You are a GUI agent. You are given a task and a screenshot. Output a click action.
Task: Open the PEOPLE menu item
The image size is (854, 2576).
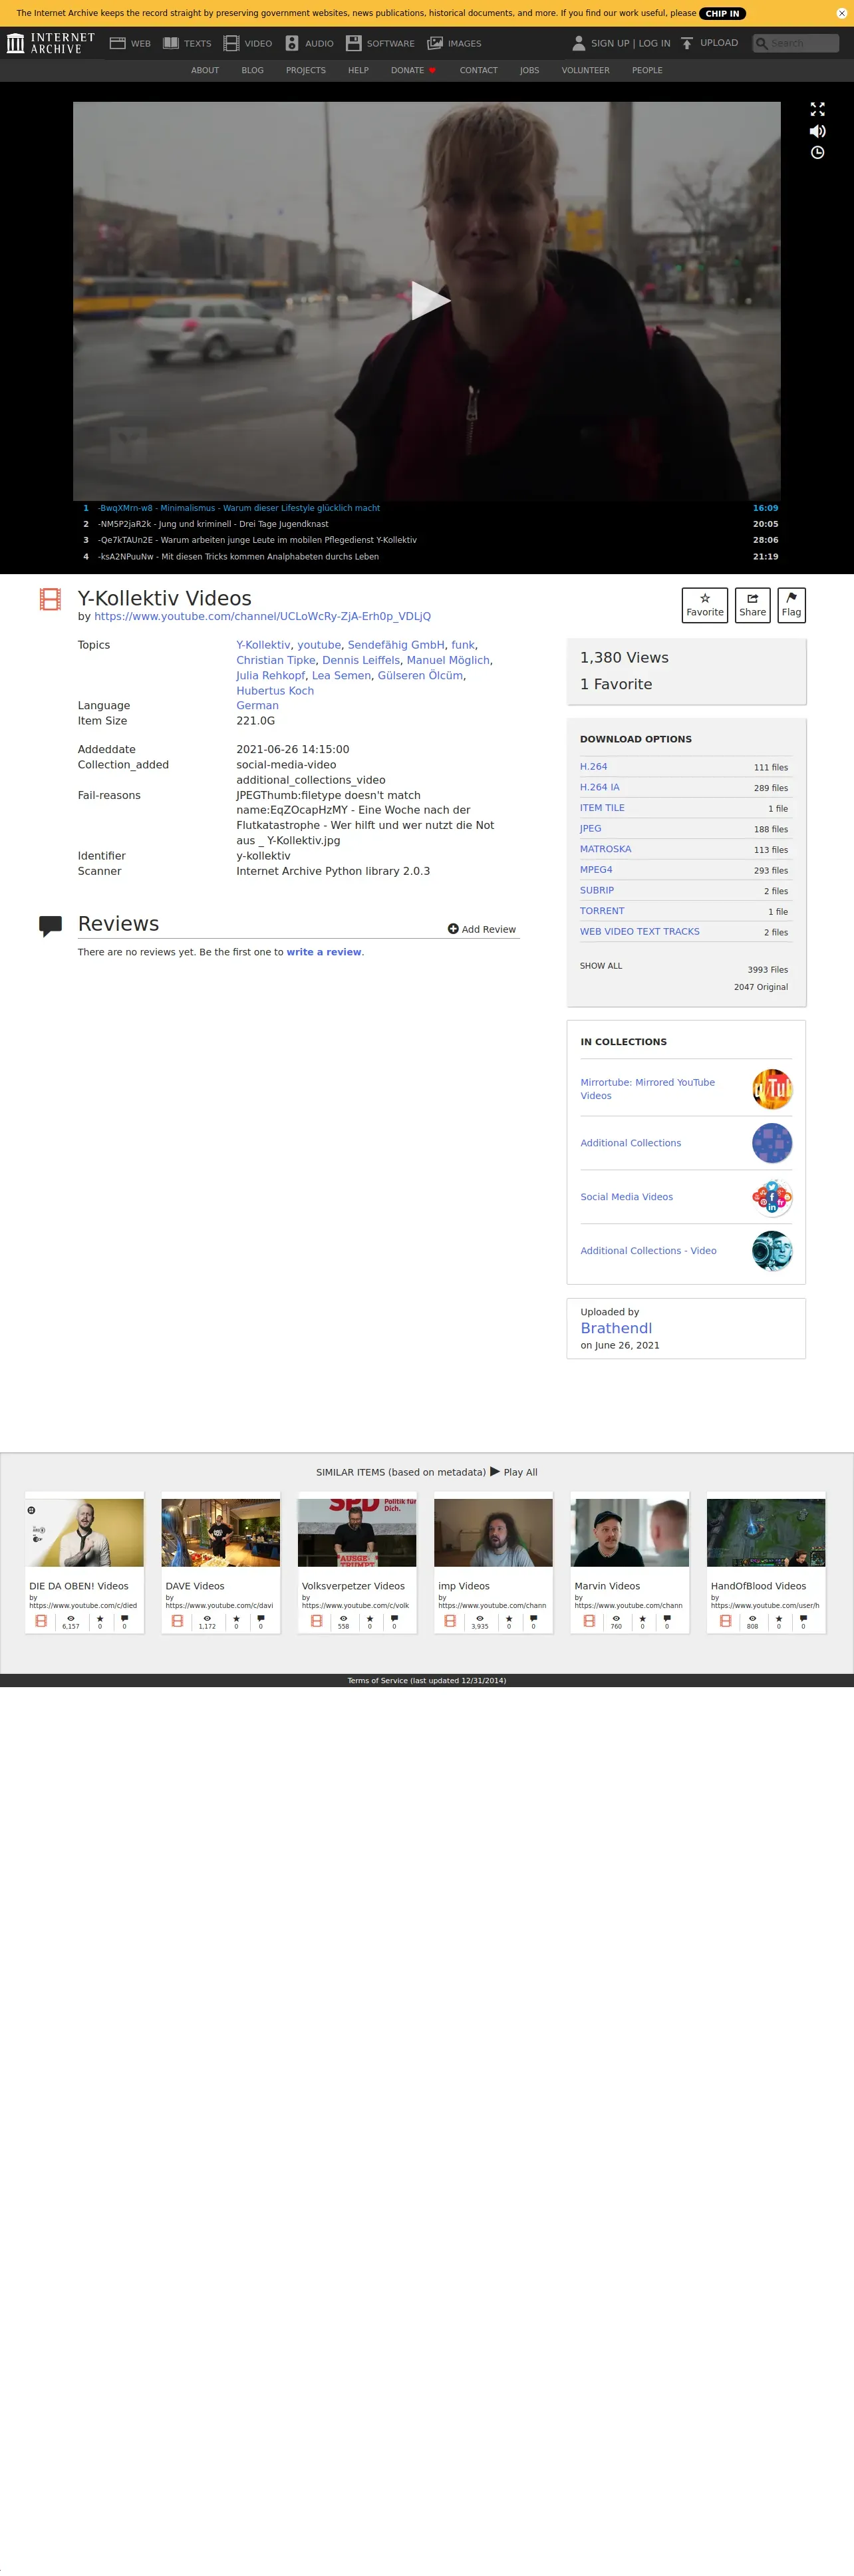647,70
